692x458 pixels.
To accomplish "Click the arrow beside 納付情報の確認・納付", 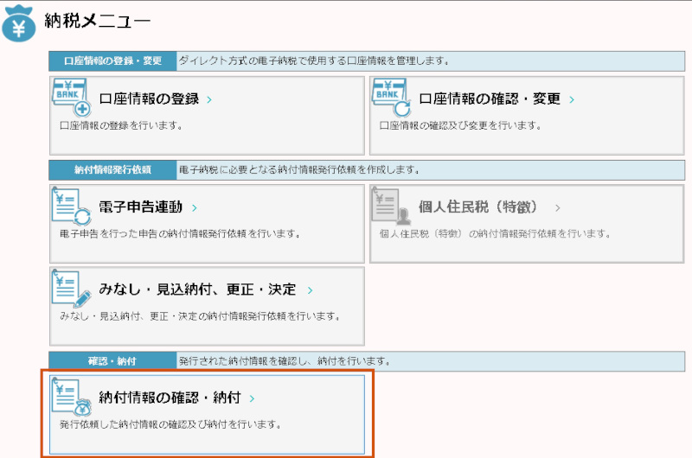I will point(252,399).
